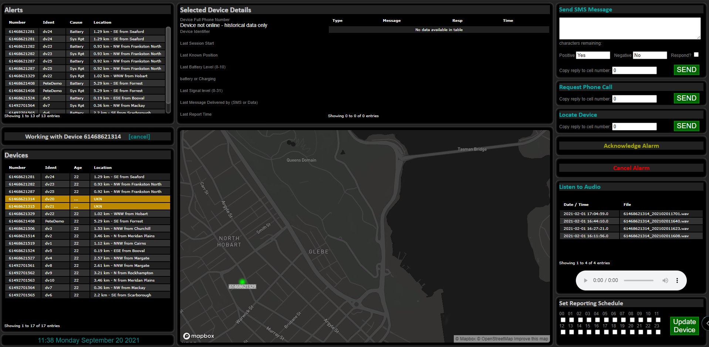Image resolution: width=709 pixels, height=347 pixels.
Task: Click the green device marker on map
Action: pyautogui.click(x=242, y=282)
